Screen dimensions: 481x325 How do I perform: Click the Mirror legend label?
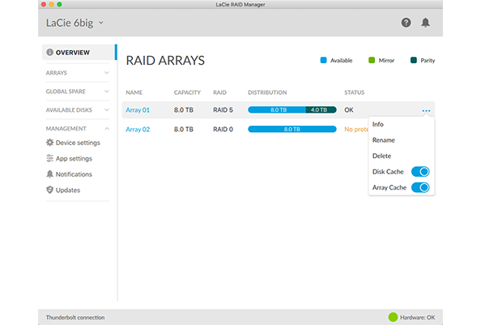(x=386, y=61)
